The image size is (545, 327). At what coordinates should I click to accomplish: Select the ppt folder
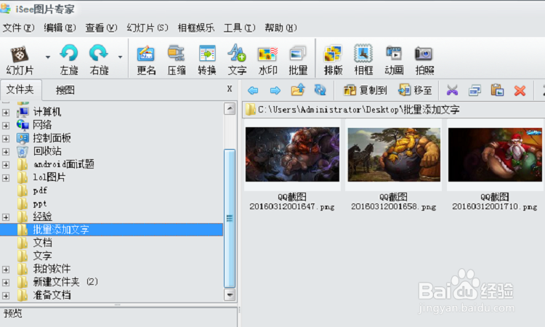[40, 203]
